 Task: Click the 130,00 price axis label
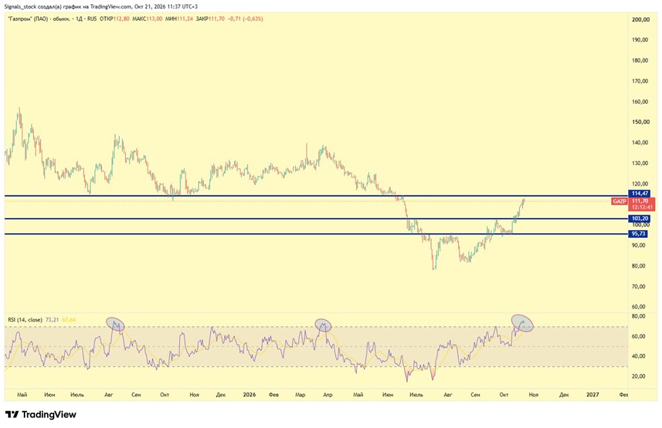pos(640,164)
